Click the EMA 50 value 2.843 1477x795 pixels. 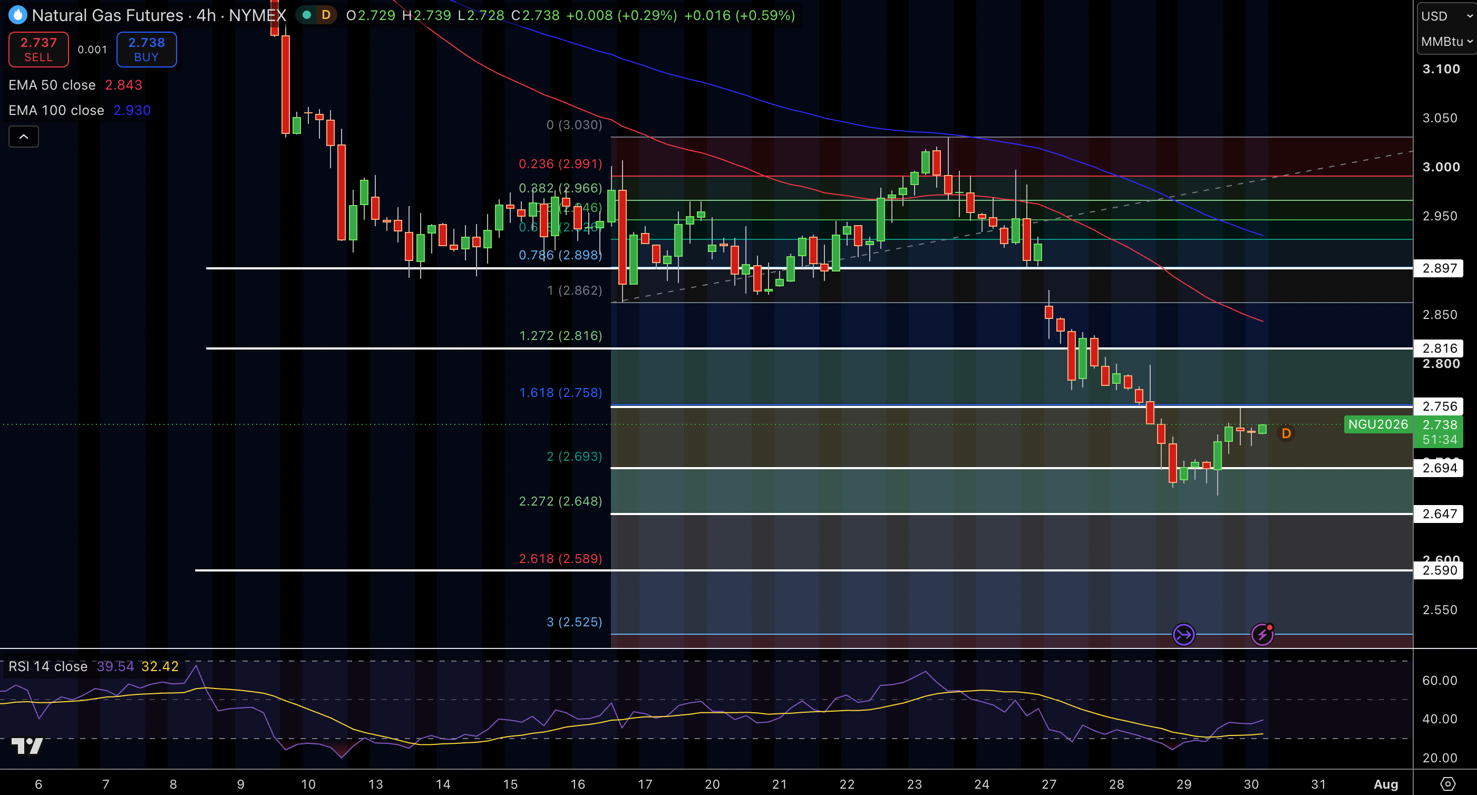click(x=123, y=85)
